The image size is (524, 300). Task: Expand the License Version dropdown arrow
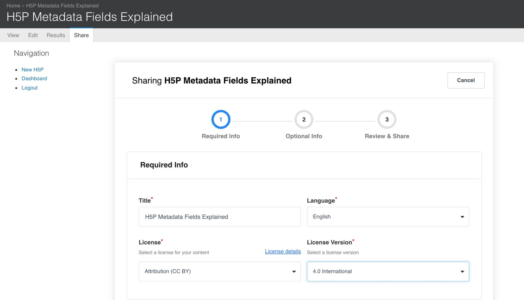pyautogui.click(x=462, y=271)
